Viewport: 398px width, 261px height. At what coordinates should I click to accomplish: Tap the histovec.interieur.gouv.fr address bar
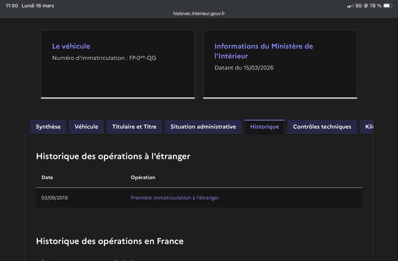coord(199,14)
